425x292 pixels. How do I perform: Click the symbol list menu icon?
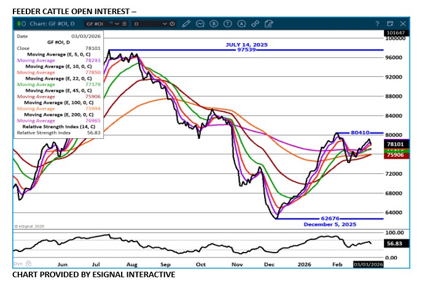point(125,23)
